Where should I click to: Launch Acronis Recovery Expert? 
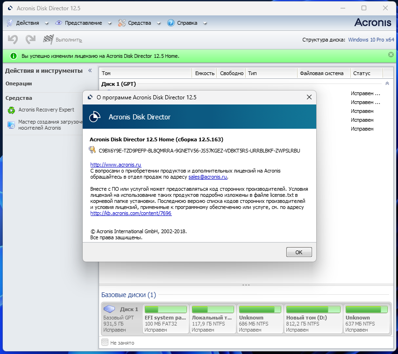pos(46,110)
